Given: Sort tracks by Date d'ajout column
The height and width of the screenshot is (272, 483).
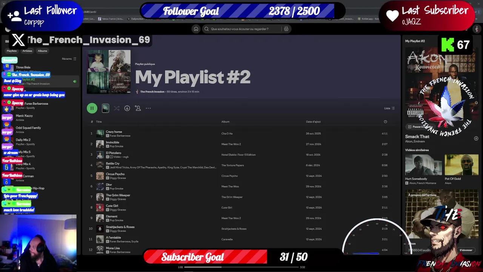Looking at the screenshot, I should click(x=313, y=122).
